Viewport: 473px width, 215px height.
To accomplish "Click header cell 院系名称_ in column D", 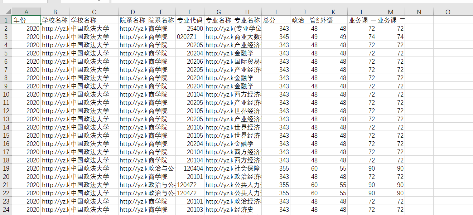I will (133, 20).
